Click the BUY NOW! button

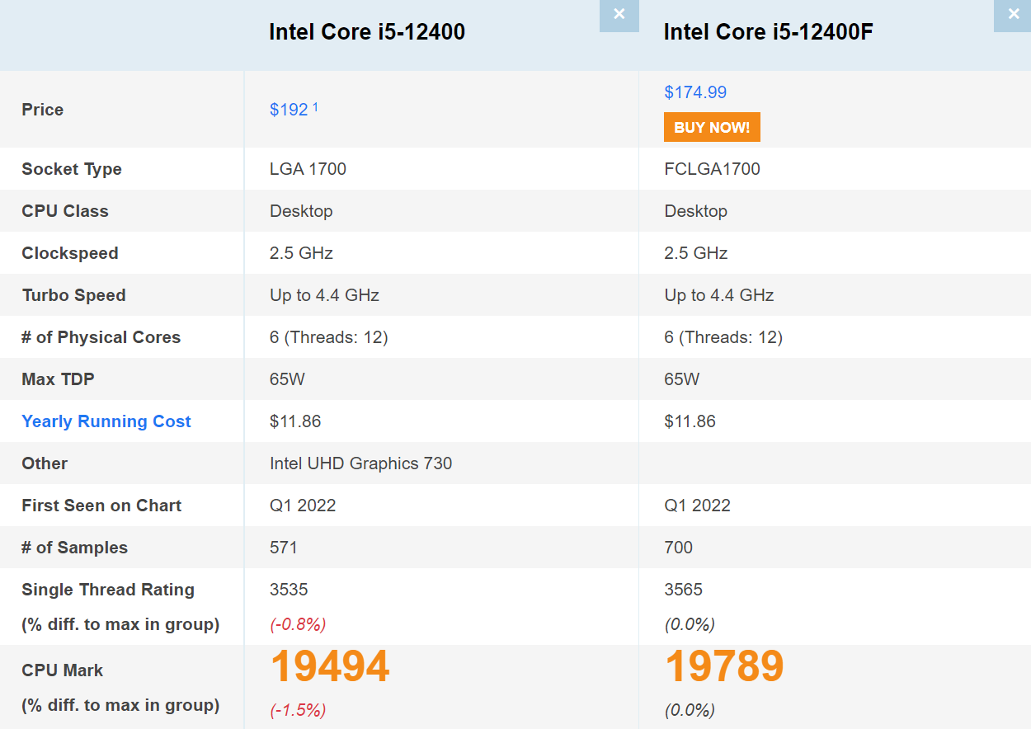click(712, 127)
